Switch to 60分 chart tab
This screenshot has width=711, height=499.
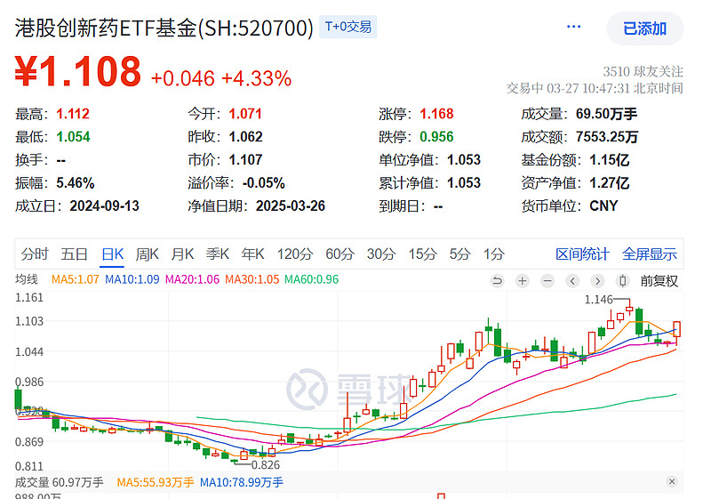coord(340,254)
